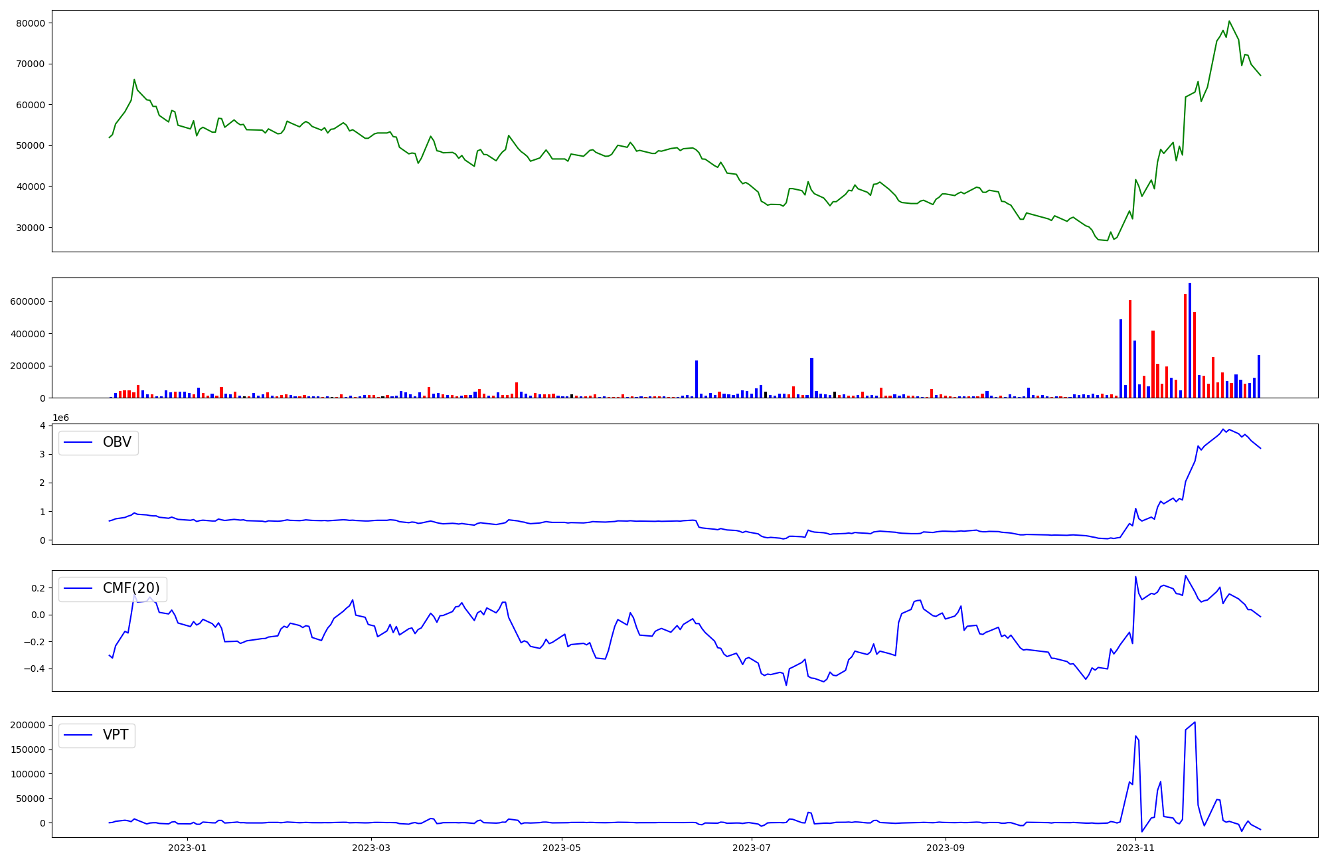Click the 2023-11 x-axis date label
This screenshot has width=1328, height=863.
click(x=1135, y=848)
